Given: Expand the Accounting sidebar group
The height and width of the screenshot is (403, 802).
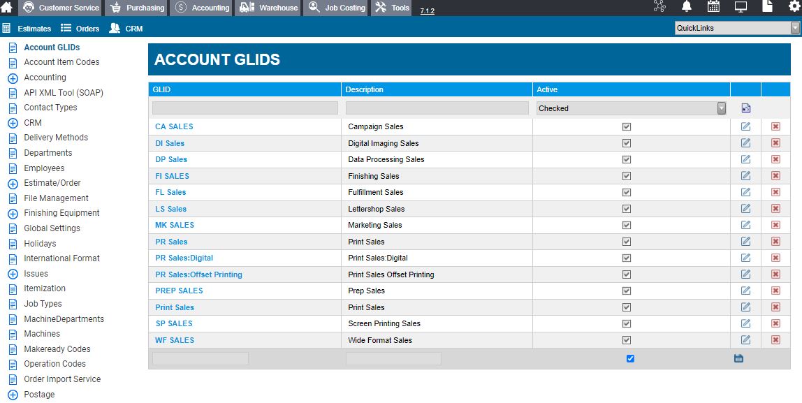Looking at the screenshot, I should 13,78.
